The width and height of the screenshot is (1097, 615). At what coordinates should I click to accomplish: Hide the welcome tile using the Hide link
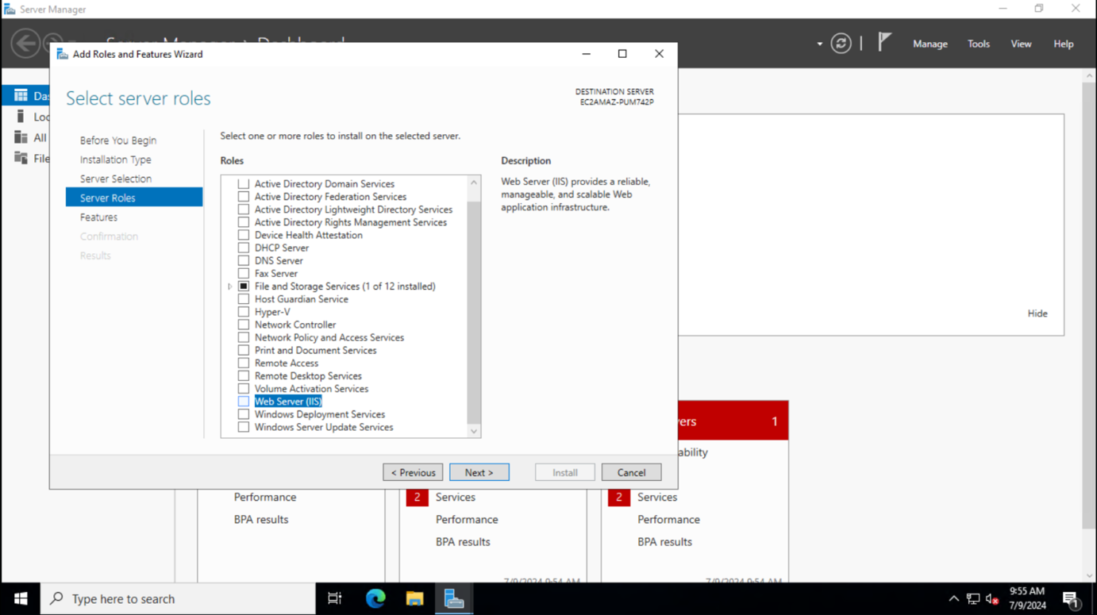(x=1037, y=313)
